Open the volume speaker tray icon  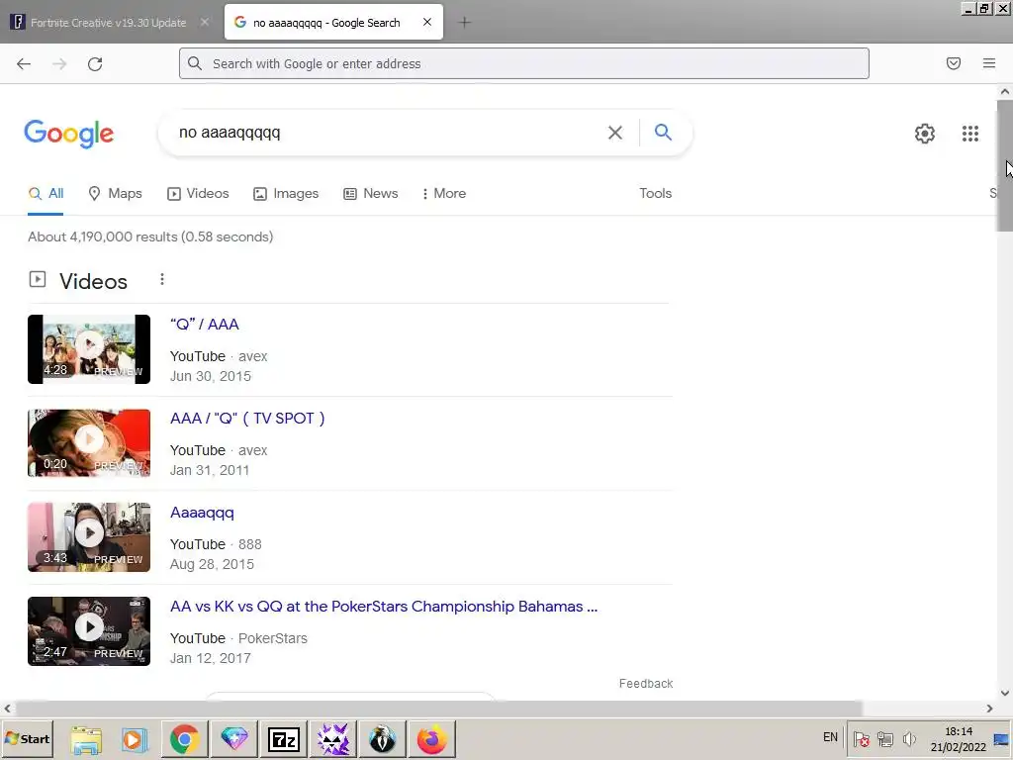pyautogui.click(x=909, y=738)
